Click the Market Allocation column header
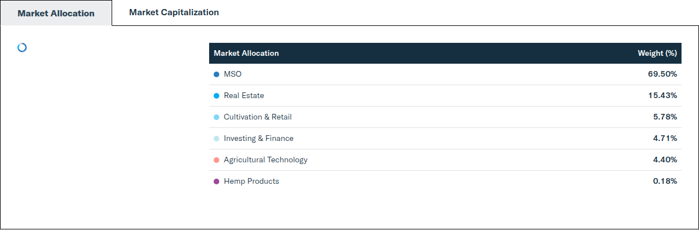Screen dimensions: 699x239 point(246,54)
